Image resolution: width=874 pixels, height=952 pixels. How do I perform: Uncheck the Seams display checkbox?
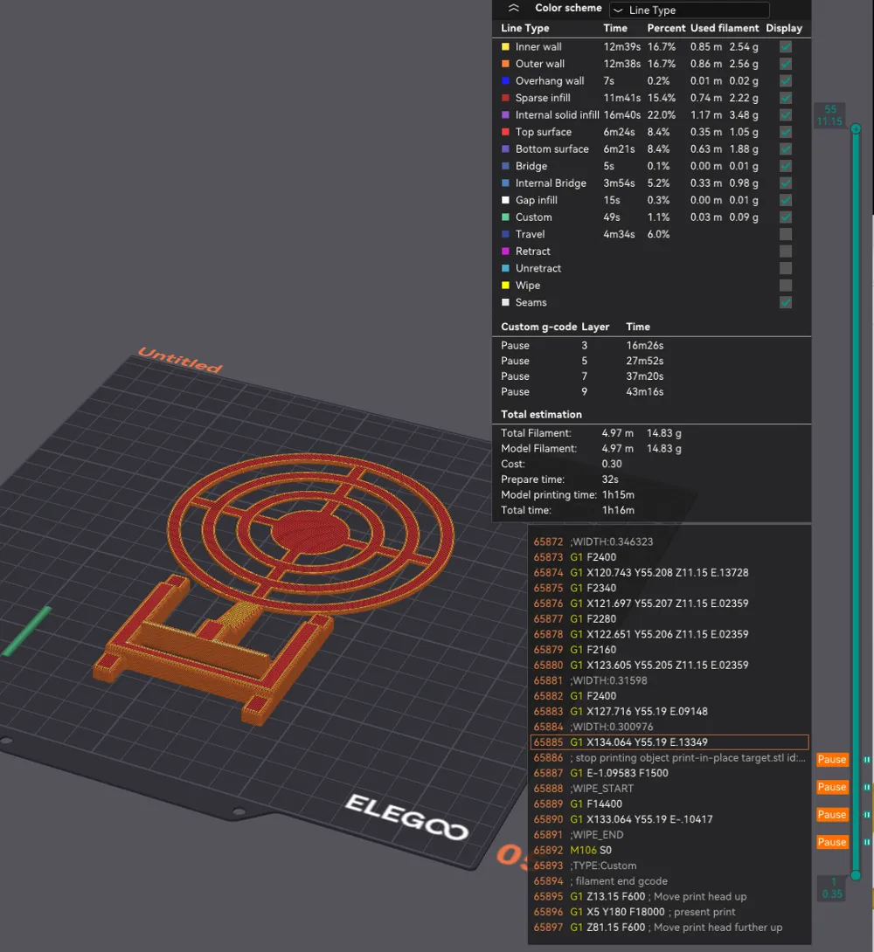[x=785, y=302]
